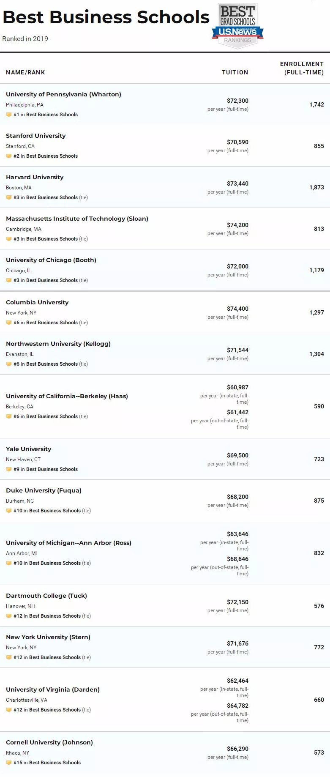Click the rank badge icon beside Cornell's #15
Screen dimensions: 330x777
click(9, 763)
